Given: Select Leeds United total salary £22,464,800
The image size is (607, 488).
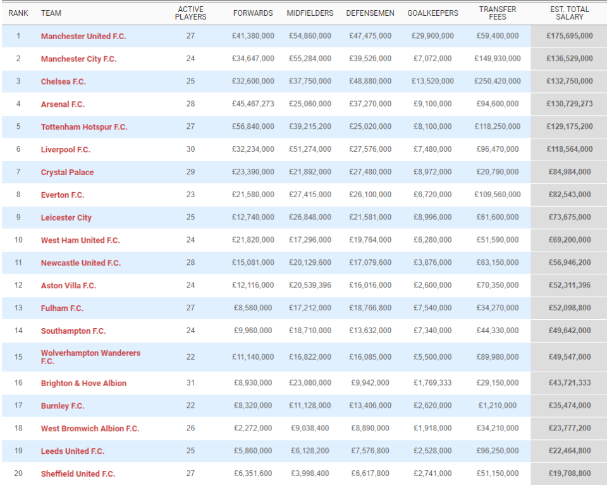Looking at the screenshot, I should tap(570, 451).
